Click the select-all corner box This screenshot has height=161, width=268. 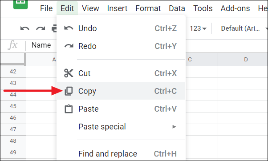point(13,59)
